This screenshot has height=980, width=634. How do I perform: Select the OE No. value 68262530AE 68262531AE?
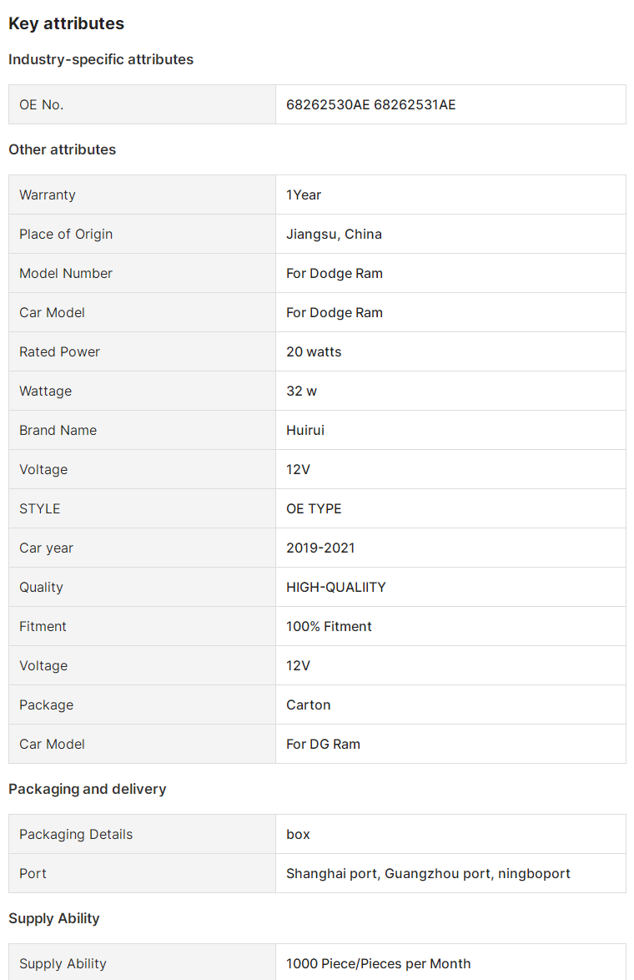[370, 104]
